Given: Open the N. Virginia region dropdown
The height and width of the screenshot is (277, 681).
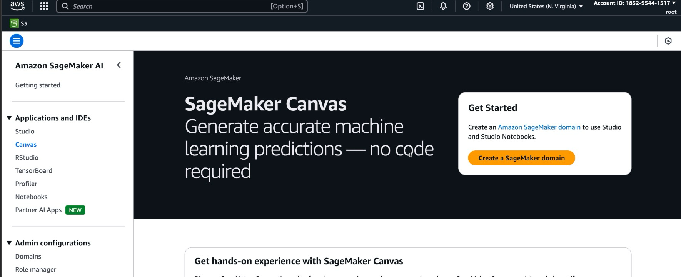Looking at the screenshot, I should 546,6.
